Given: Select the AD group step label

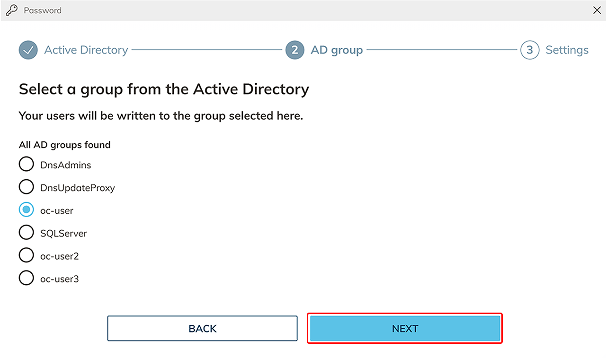Looking at the screenshot, I should [337, 50].
